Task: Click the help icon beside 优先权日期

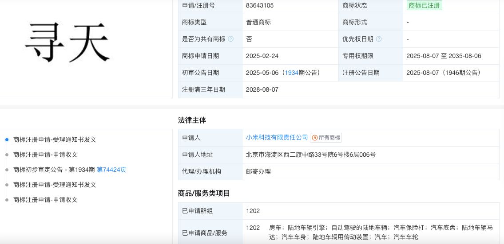Action: click(379, 39)
